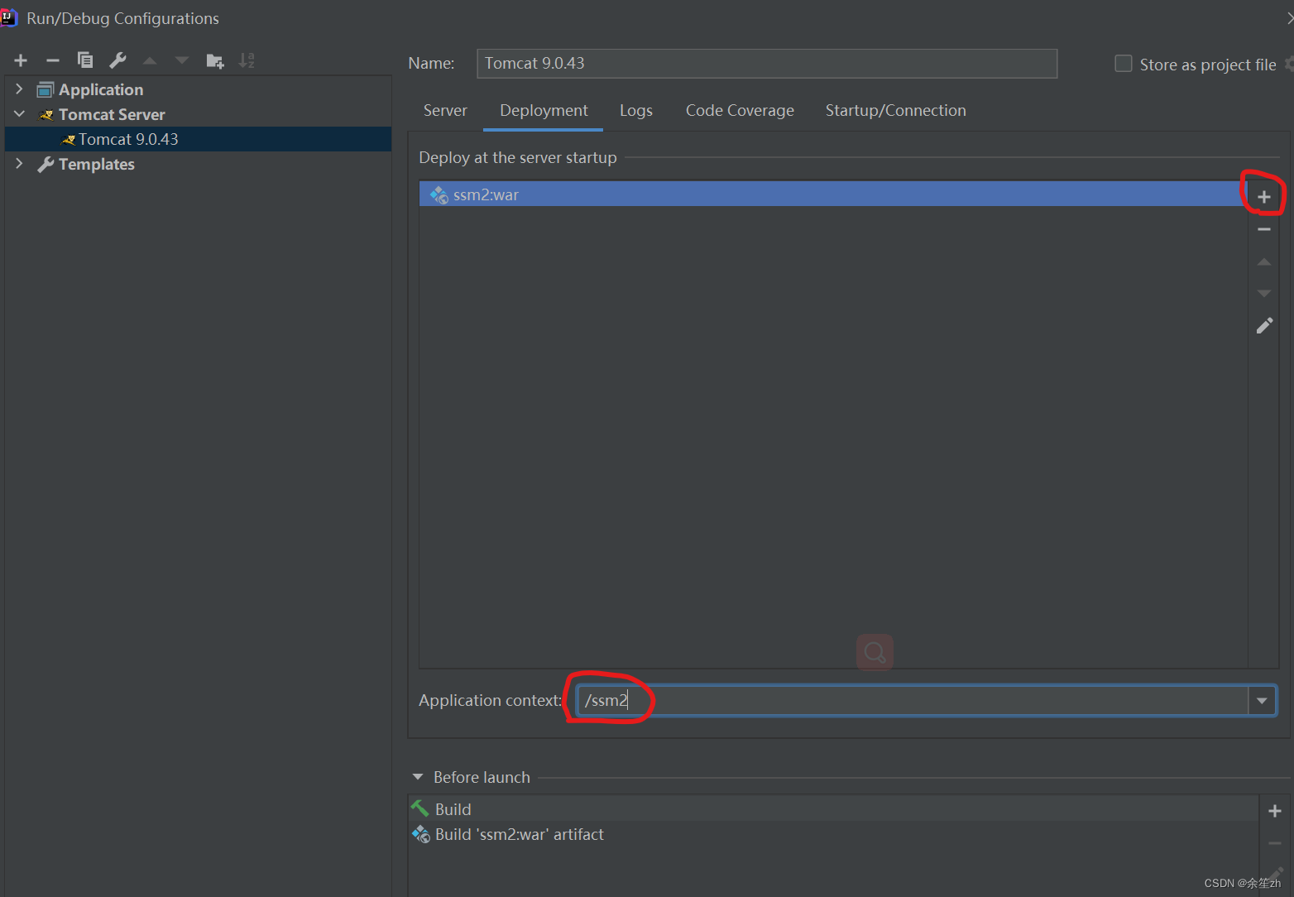Expand the Application configurations node

click(x=19, y=89)
